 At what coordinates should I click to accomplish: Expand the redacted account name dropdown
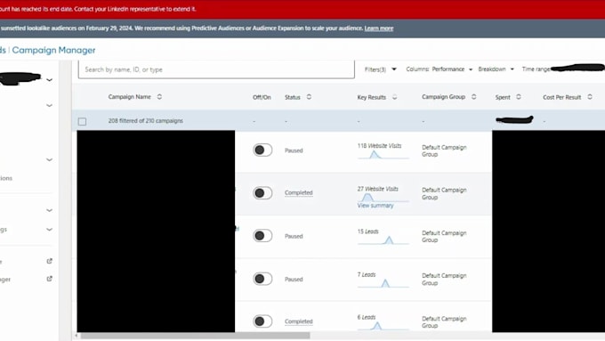(x=50, y=80)
